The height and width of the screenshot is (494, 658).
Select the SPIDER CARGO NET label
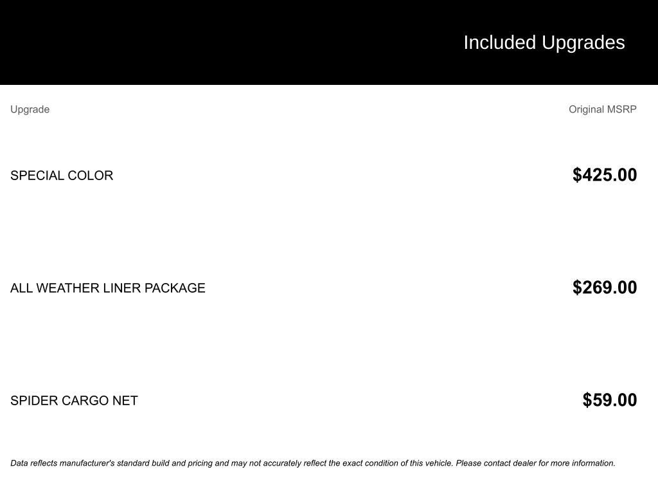point(74,401)
